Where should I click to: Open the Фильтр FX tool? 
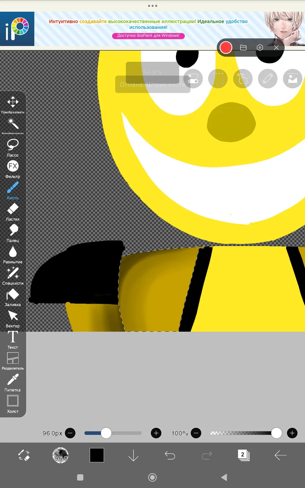click(13, 169)
